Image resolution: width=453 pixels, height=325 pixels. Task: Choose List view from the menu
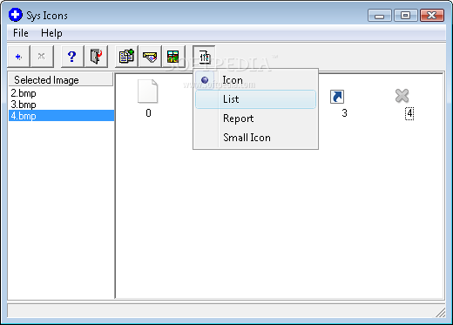(x=255, y=99)
